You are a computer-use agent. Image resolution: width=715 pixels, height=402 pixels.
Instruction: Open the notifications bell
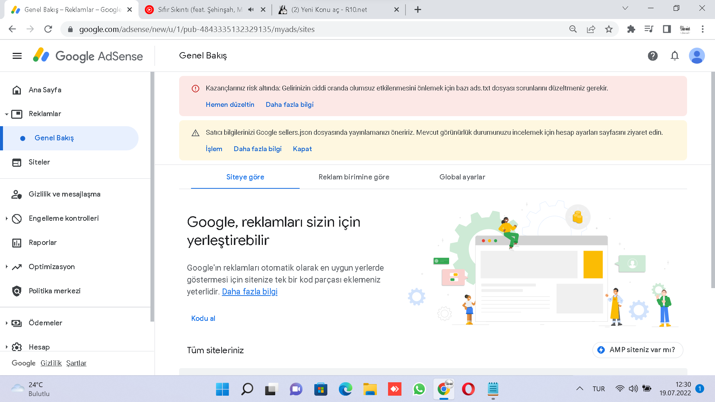[x=674, y=56]
